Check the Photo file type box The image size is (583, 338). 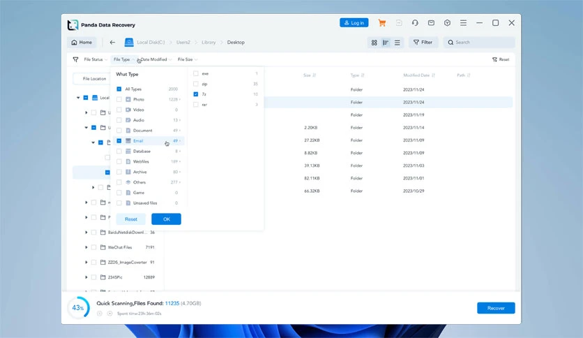tap(119, 99)
